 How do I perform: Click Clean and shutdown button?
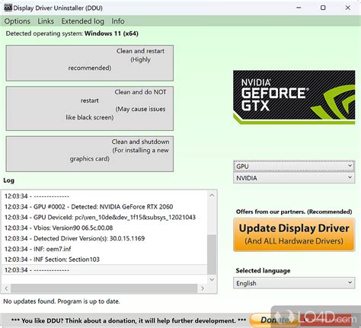click(x=90, y=154)
